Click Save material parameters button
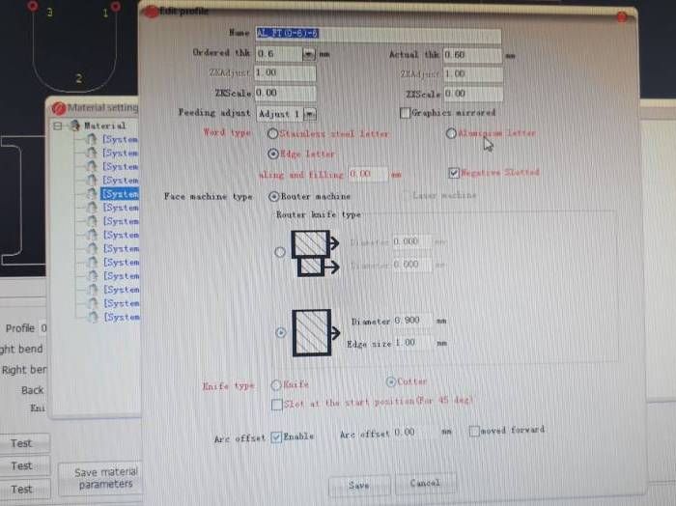The width and height of the screenshot is (676, 506). [100, 478]
